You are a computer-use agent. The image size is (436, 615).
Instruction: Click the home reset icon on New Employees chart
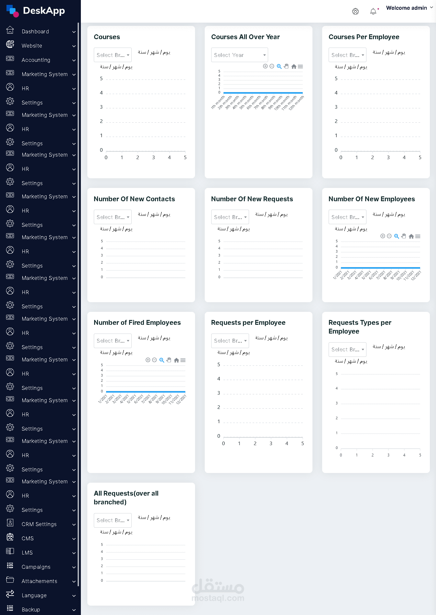411,236
